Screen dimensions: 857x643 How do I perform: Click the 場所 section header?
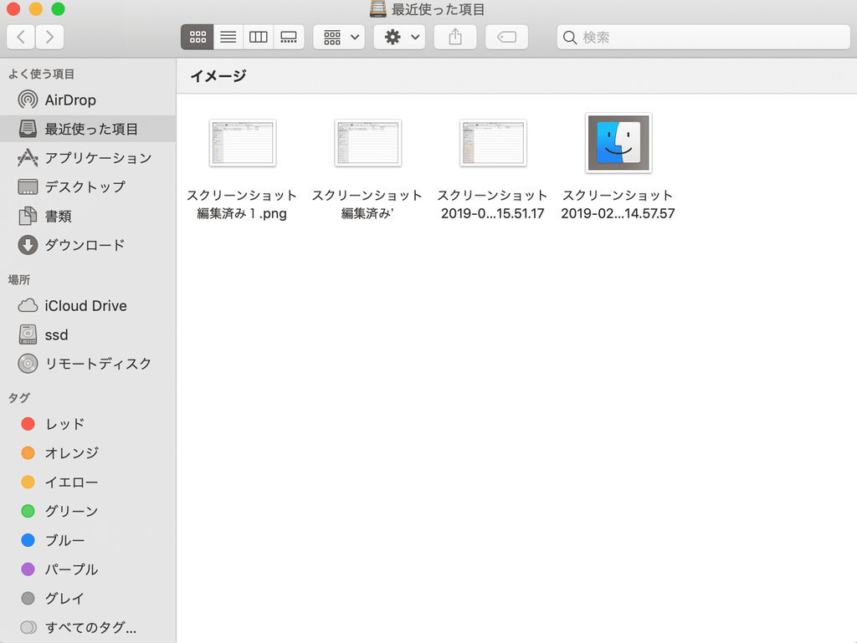coord(19,279)
